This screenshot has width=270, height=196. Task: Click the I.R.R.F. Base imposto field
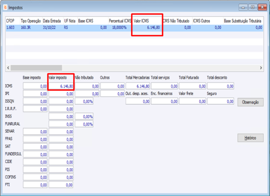35,109
